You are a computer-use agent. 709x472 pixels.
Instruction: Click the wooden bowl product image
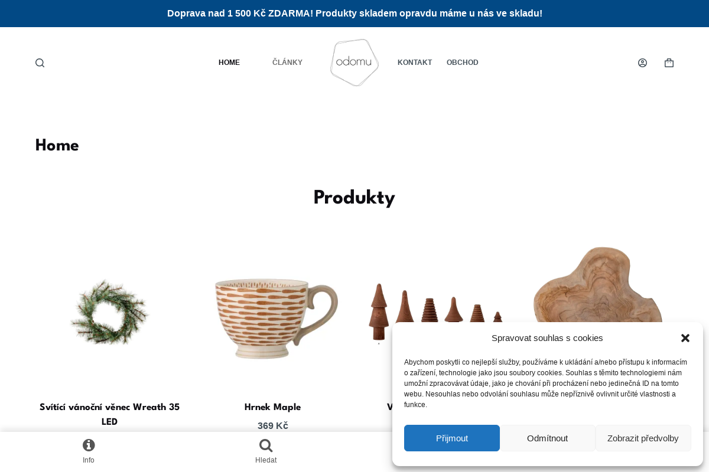pyautogui.click(x=598, y=283)
